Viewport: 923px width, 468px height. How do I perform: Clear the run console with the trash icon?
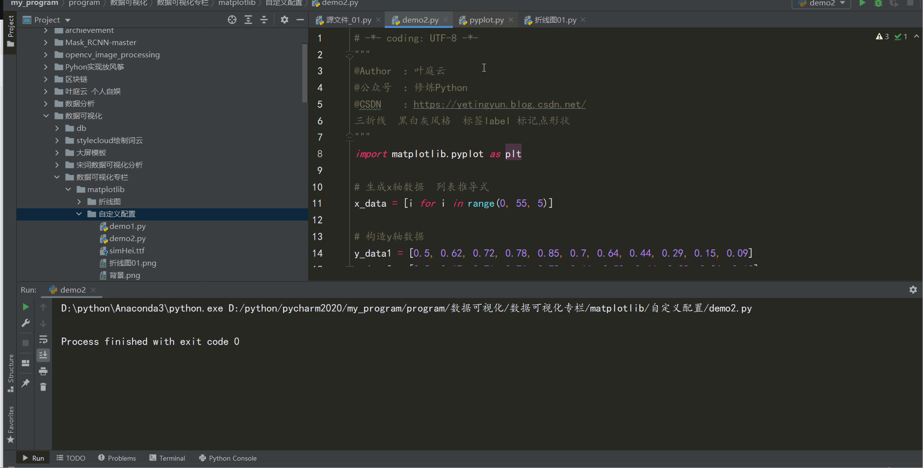tap(43, 387)
